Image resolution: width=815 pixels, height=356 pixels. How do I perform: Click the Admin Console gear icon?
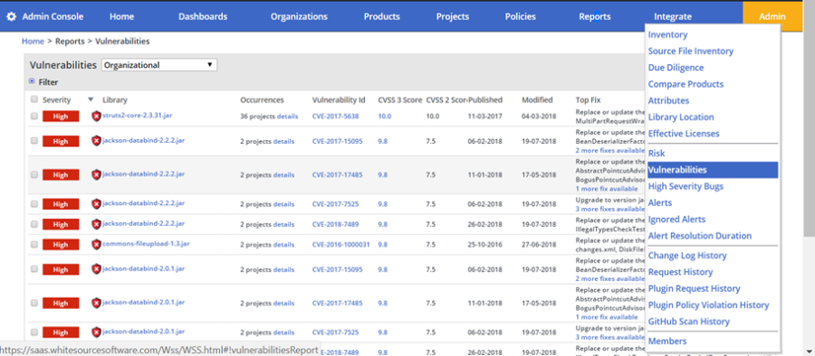(11, 16)
